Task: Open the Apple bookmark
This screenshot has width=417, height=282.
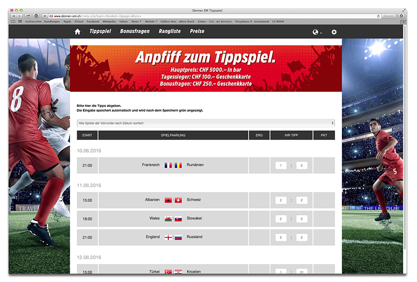Action: [67, 22]
